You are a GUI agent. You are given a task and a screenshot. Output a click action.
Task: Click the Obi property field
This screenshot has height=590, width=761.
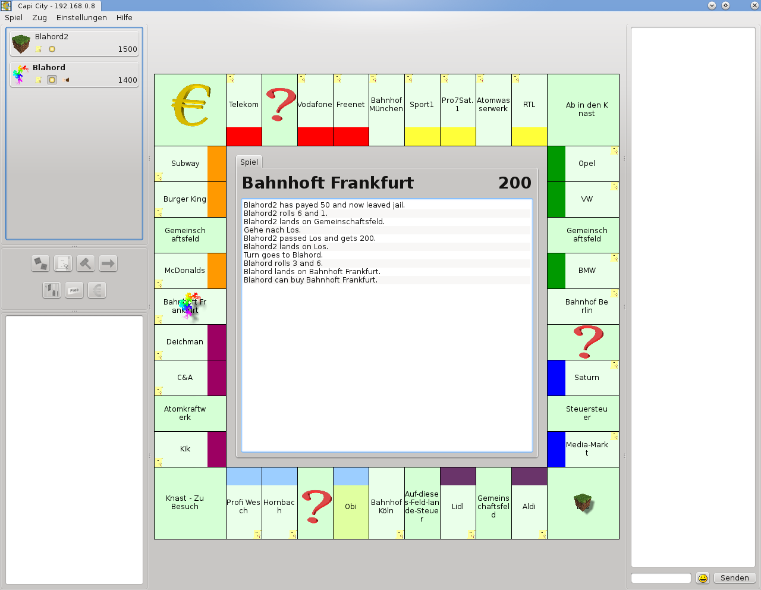click(351, 503)
